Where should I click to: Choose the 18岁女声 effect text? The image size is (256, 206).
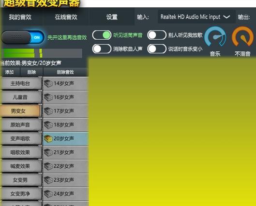(x=64, y=125)
